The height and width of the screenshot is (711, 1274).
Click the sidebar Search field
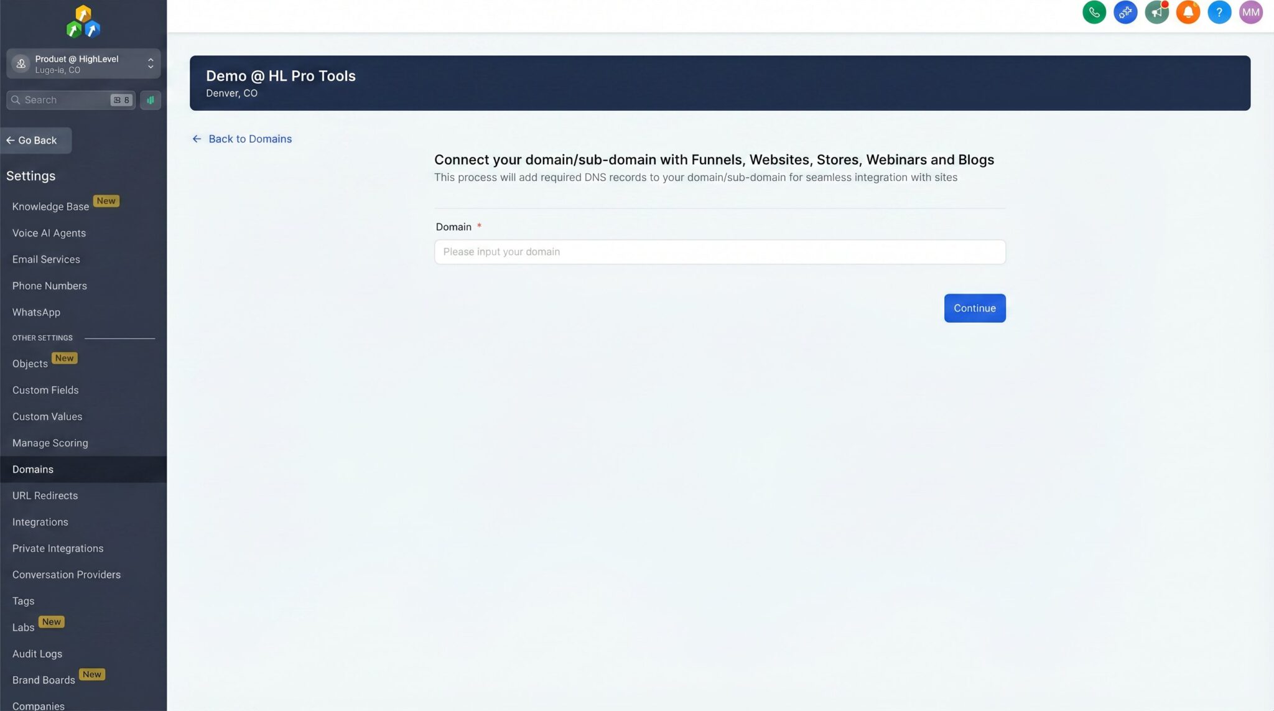[70, 100]
